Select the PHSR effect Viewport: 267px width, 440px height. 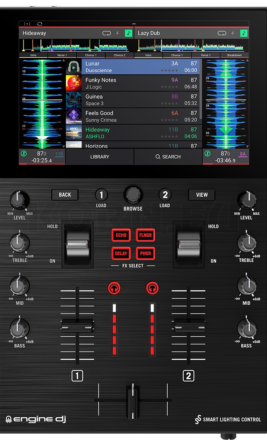tap(145, 253)
